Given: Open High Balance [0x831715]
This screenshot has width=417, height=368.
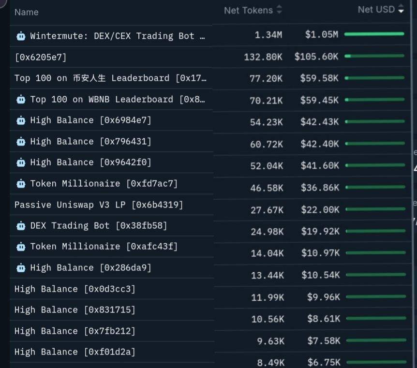Looking at the screenshot, I should [x=74, y=310].
